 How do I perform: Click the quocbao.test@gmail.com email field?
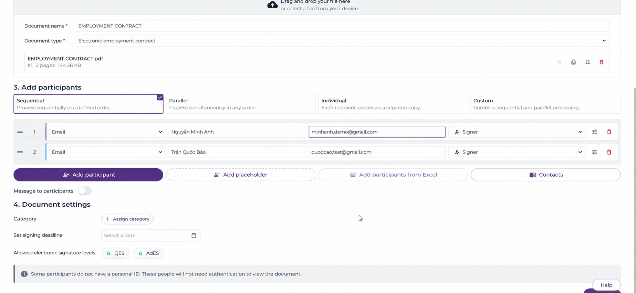pyautogui.click(x=377, y=152)
